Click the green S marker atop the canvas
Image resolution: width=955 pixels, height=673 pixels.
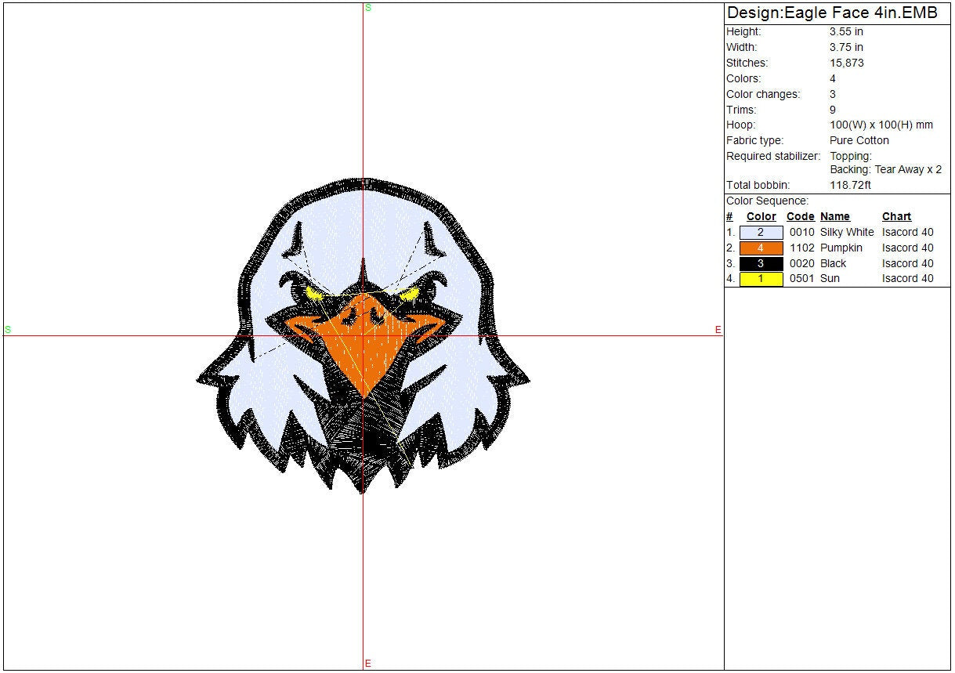click(368, 8)
